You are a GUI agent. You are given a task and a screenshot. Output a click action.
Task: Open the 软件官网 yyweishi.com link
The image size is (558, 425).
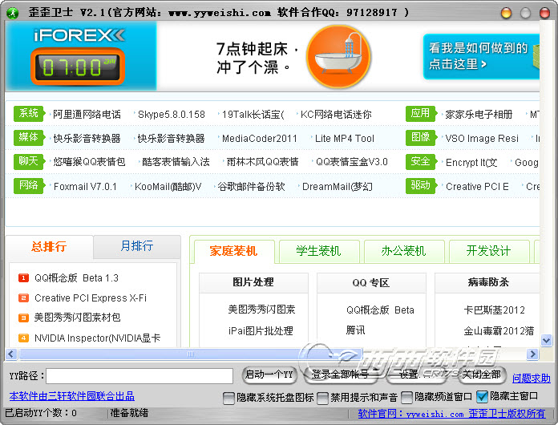[451, 414]
